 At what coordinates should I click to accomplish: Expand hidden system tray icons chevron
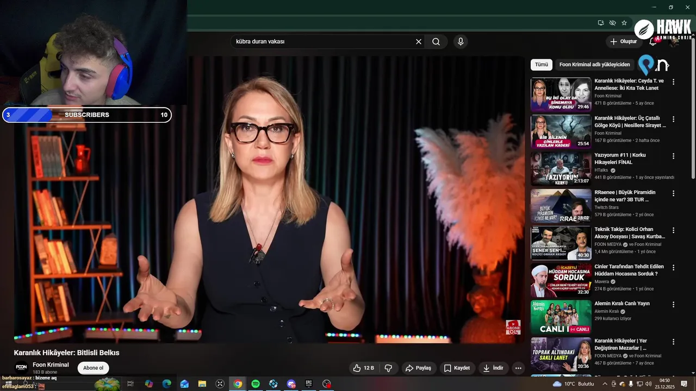point(605,384)
